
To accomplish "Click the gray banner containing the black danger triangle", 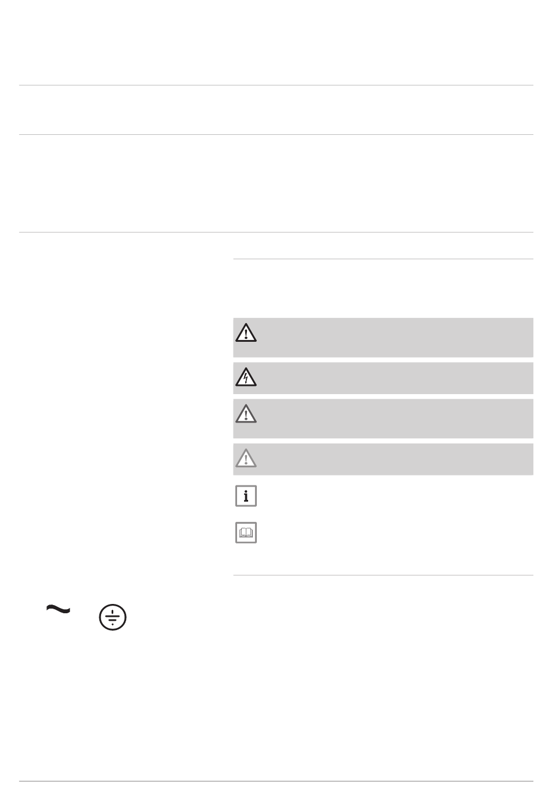I will pos(383,337).
